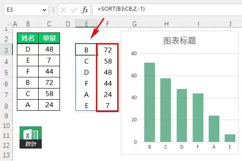Select row 12 header

point(6,145)
